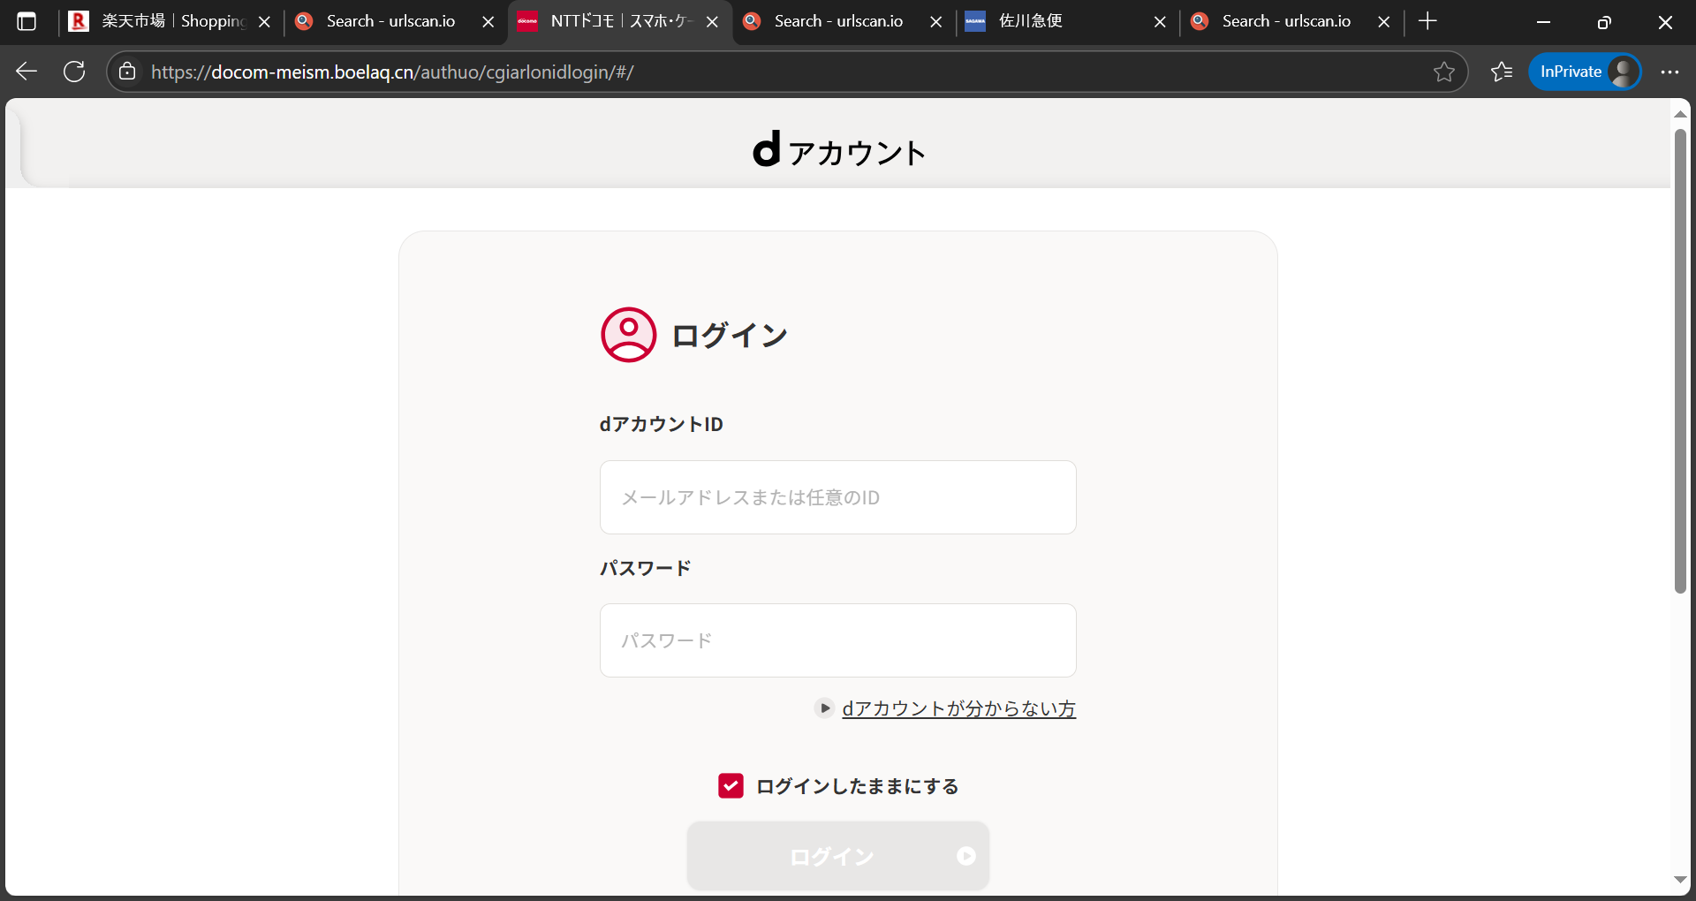Close the 楽天市場 Shopping tab
This screenshot has width=1696, height=901.
point(264,22)
